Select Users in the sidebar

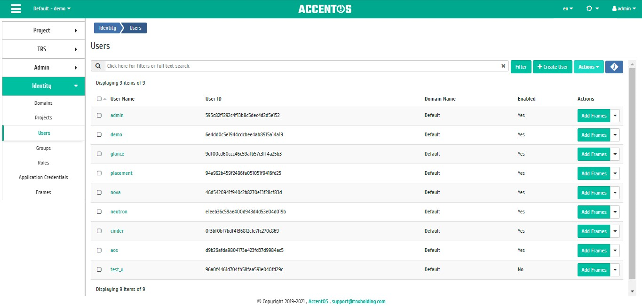pyautogui.click(x=43, y=133)
